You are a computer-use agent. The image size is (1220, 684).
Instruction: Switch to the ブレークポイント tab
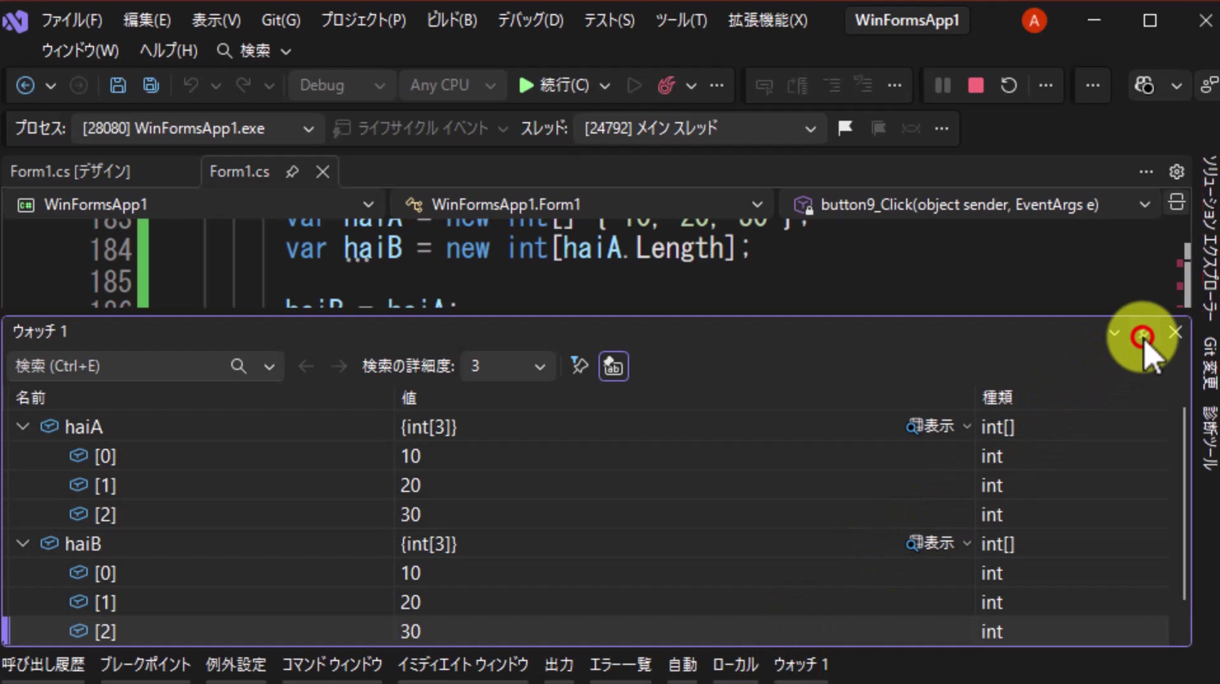click(x=145, y=665)
